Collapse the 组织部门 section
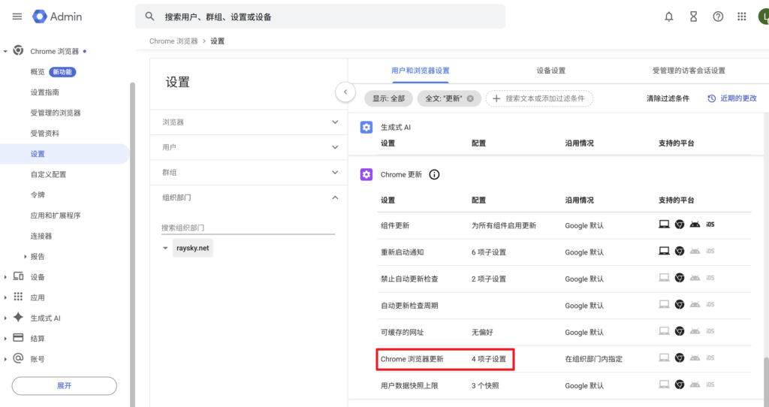Image resolution: width=769 pixels, height=407 pixels. [x=335, y=197]
